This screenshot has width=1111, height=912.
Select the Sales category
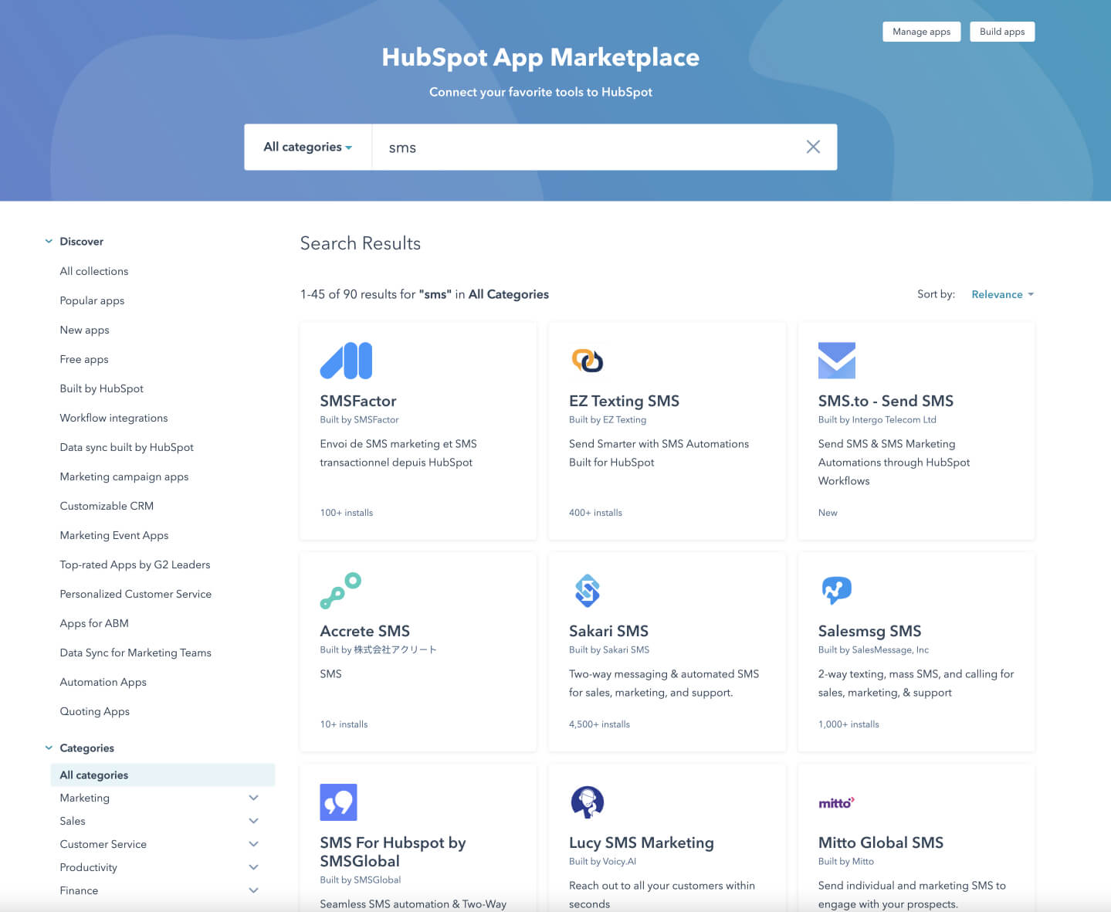click(73, 821)
